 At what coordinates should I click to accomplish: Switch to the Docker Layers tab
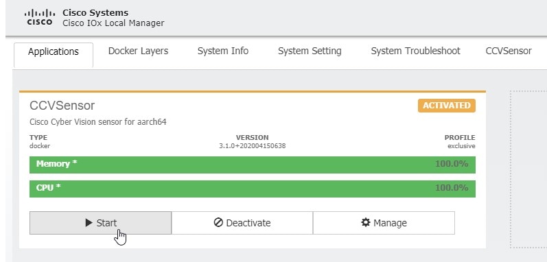tap(138, 51)
